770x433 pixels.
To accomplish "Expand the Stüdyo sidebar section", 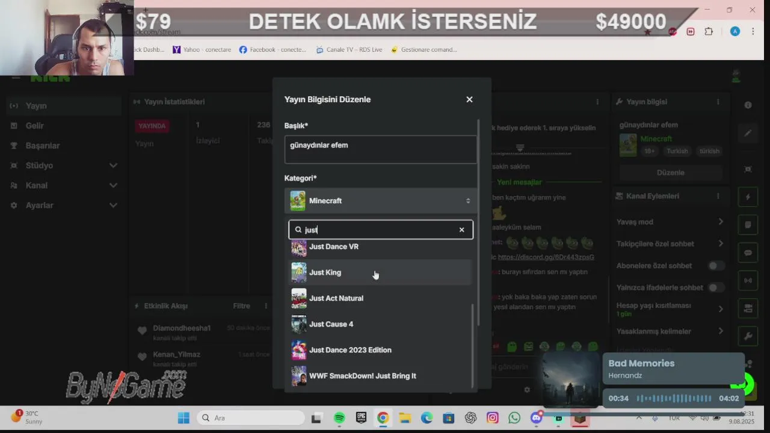I will coord(63,165).
